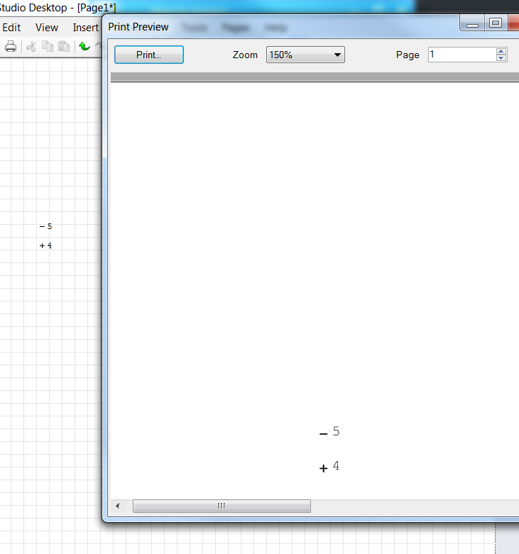This screenshot has width=519, height=554.
Task: Select the "+ 4" expression on the worksheet
Action: click(46, 245)
